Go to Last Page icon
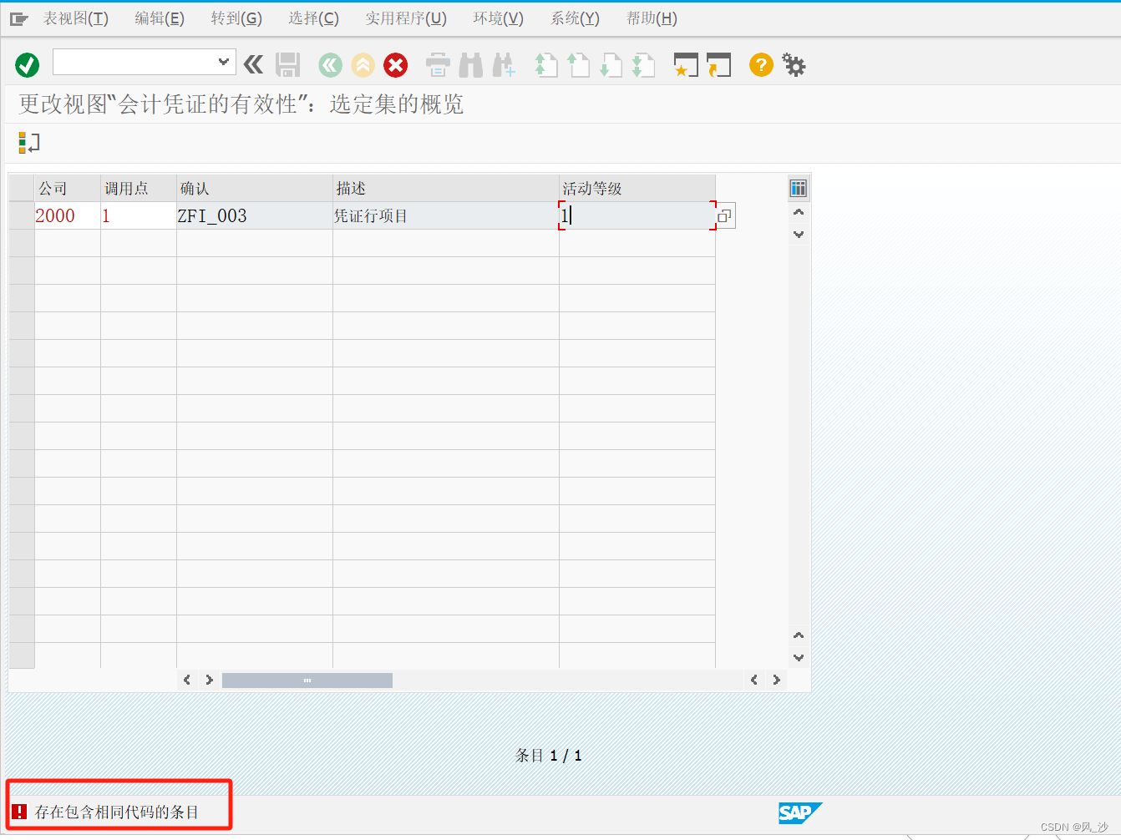 click(643, 65)
